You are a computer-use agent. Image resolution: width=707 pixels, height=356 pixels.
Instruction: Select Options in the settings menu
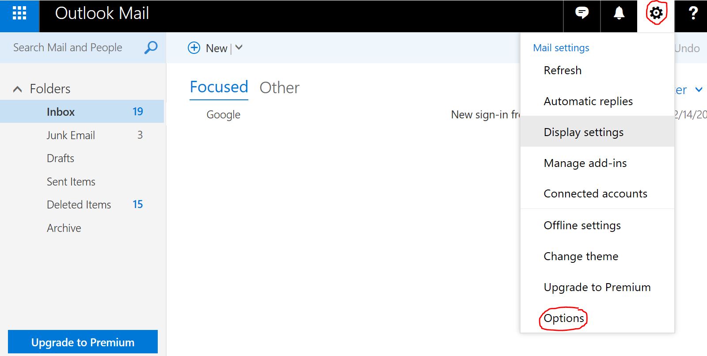pyautogui.click(x=563, y=318)
